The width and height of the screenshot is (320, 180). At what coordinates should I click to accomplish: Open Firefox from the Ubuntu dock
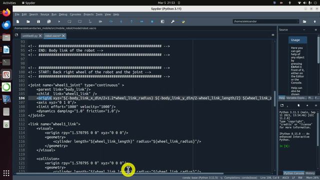tap(6, 12)
